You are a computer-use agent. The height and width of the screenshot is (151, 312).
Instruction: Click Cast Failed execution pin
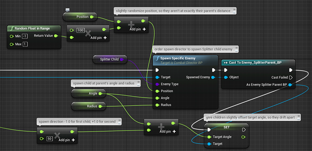[x=291, y=77]
